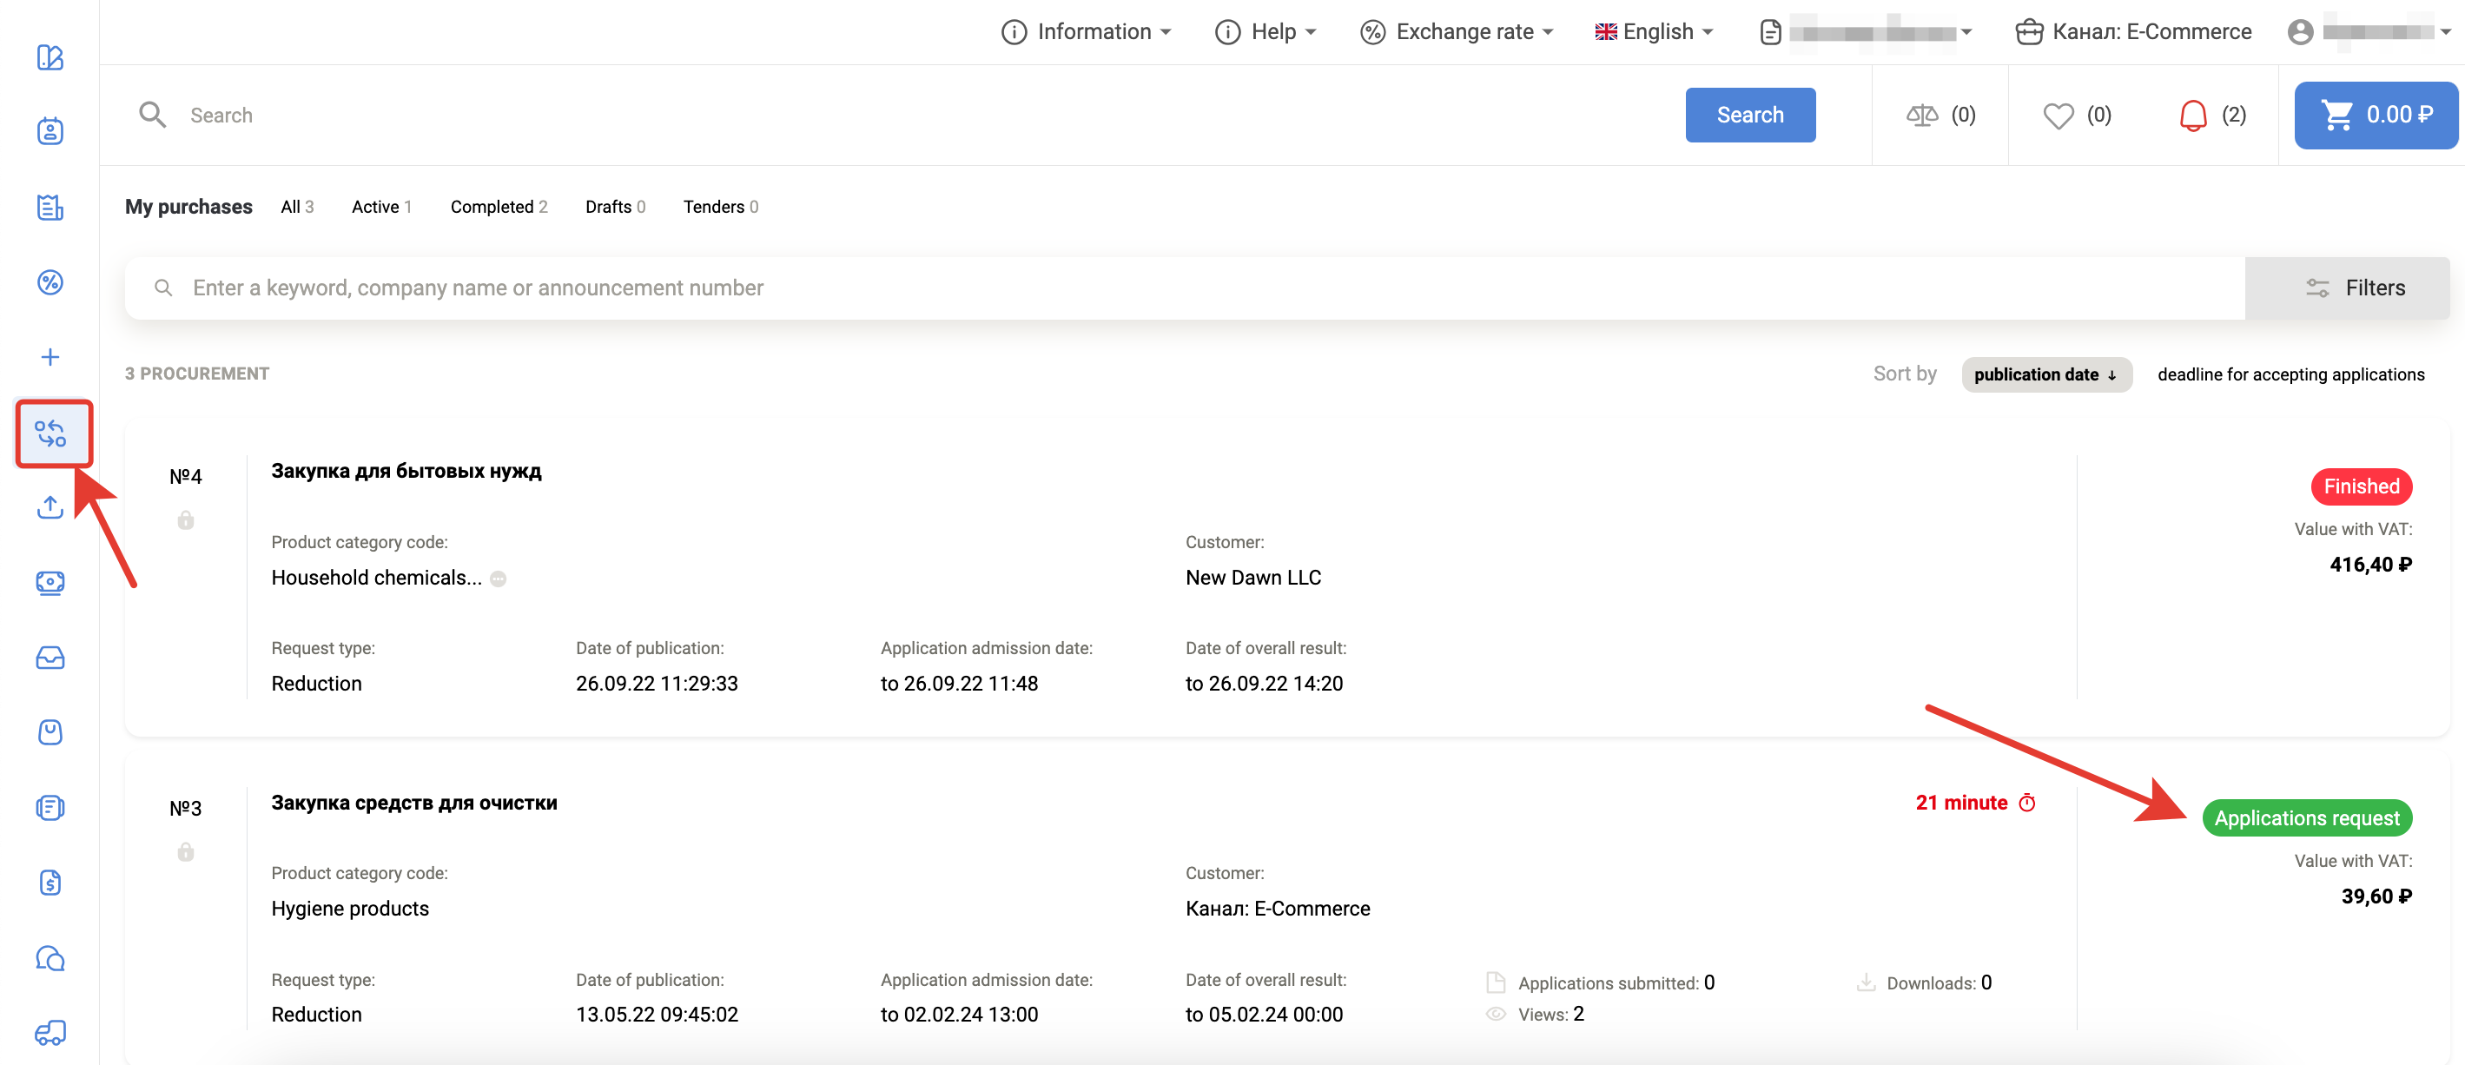Expand the Help dropdown
Viewport: 2465px width, 1065px height.
[1265, 31]
